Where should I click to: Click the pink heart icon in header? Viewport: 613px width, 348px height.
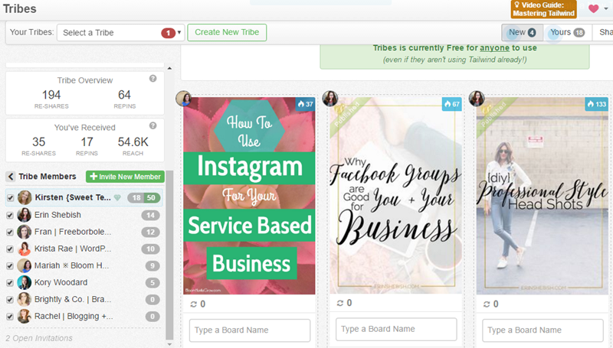tap(593, 8)
